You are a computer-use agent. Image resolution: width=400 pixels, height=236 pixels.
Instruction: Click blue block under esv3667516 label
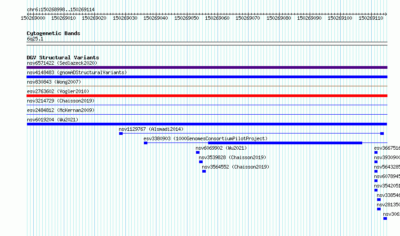click(376, 152)
